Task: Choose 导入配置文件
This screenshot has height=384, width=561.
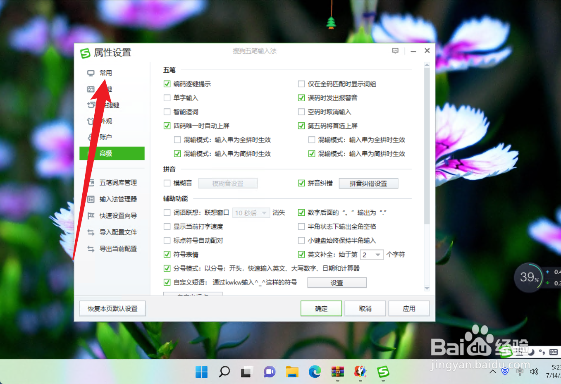Action: (118, 232)
